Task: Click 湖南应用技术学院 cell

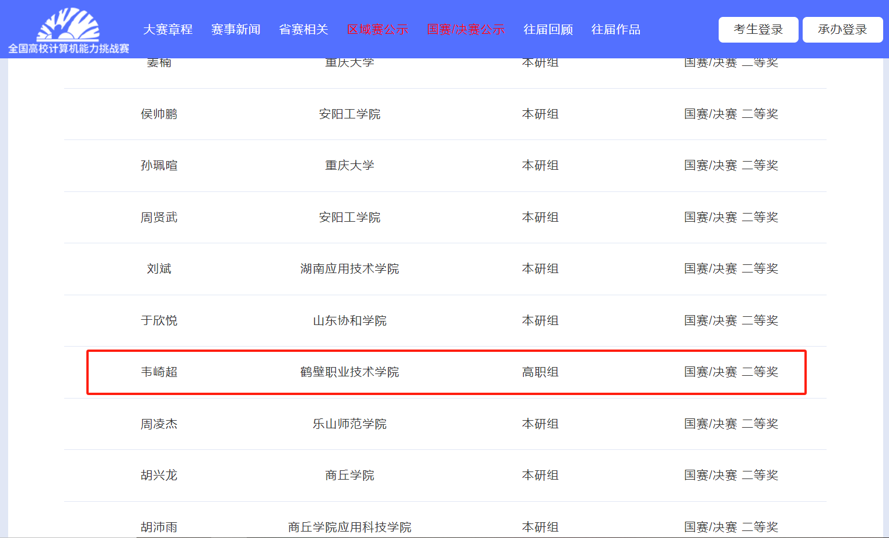Action: coord(349,268)
